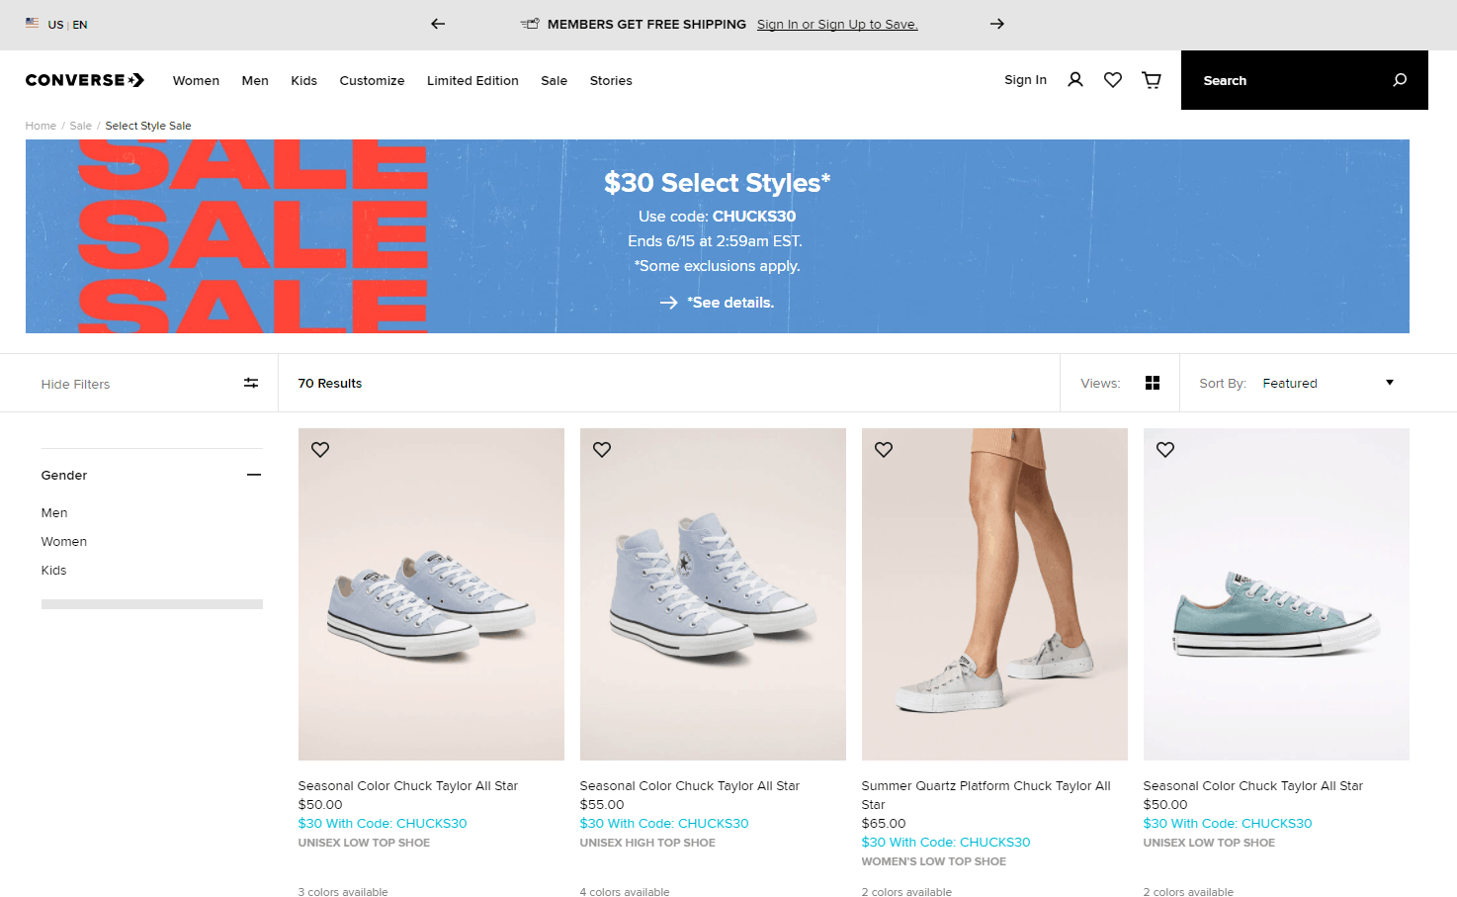
Task: Collapse the Gender filter section
Action: [x=254, y=475]
